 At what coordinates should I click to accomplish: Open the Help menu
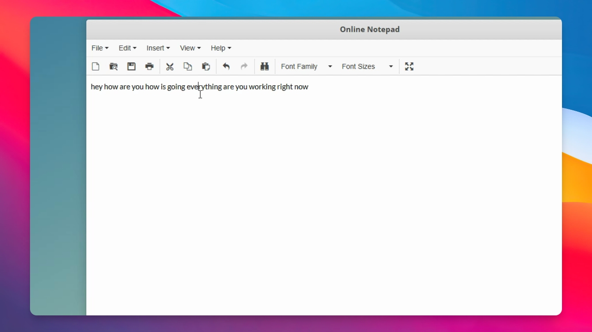click(221, 48)
